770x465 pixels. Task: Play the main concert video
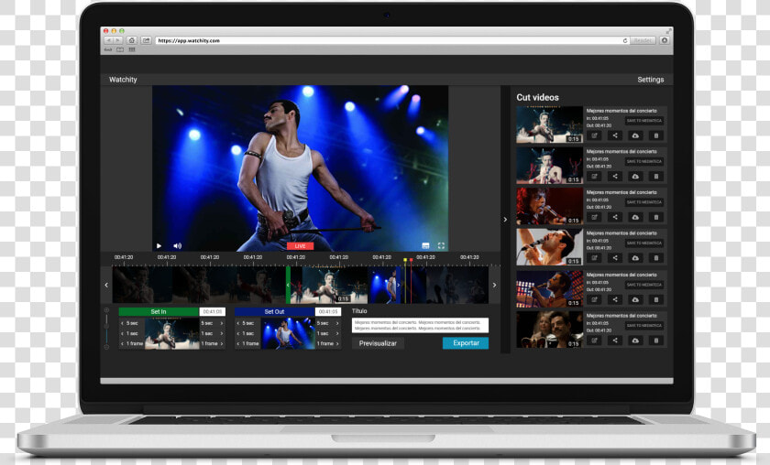pos(159,245)
